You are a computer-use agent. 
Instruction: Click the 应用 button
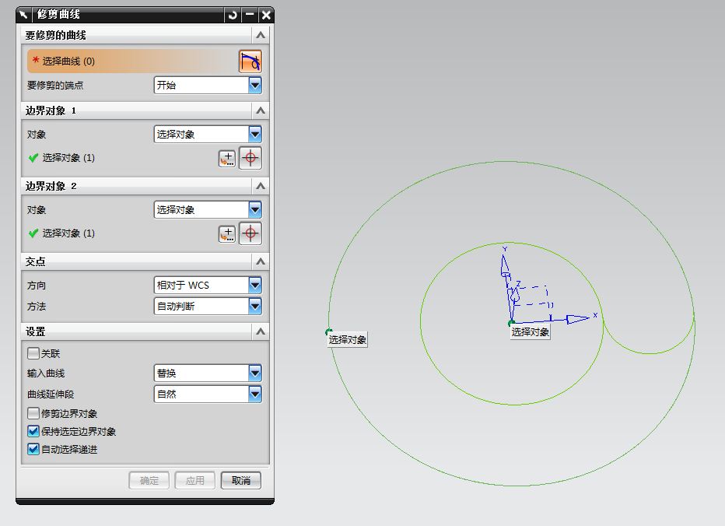[194, 481]
